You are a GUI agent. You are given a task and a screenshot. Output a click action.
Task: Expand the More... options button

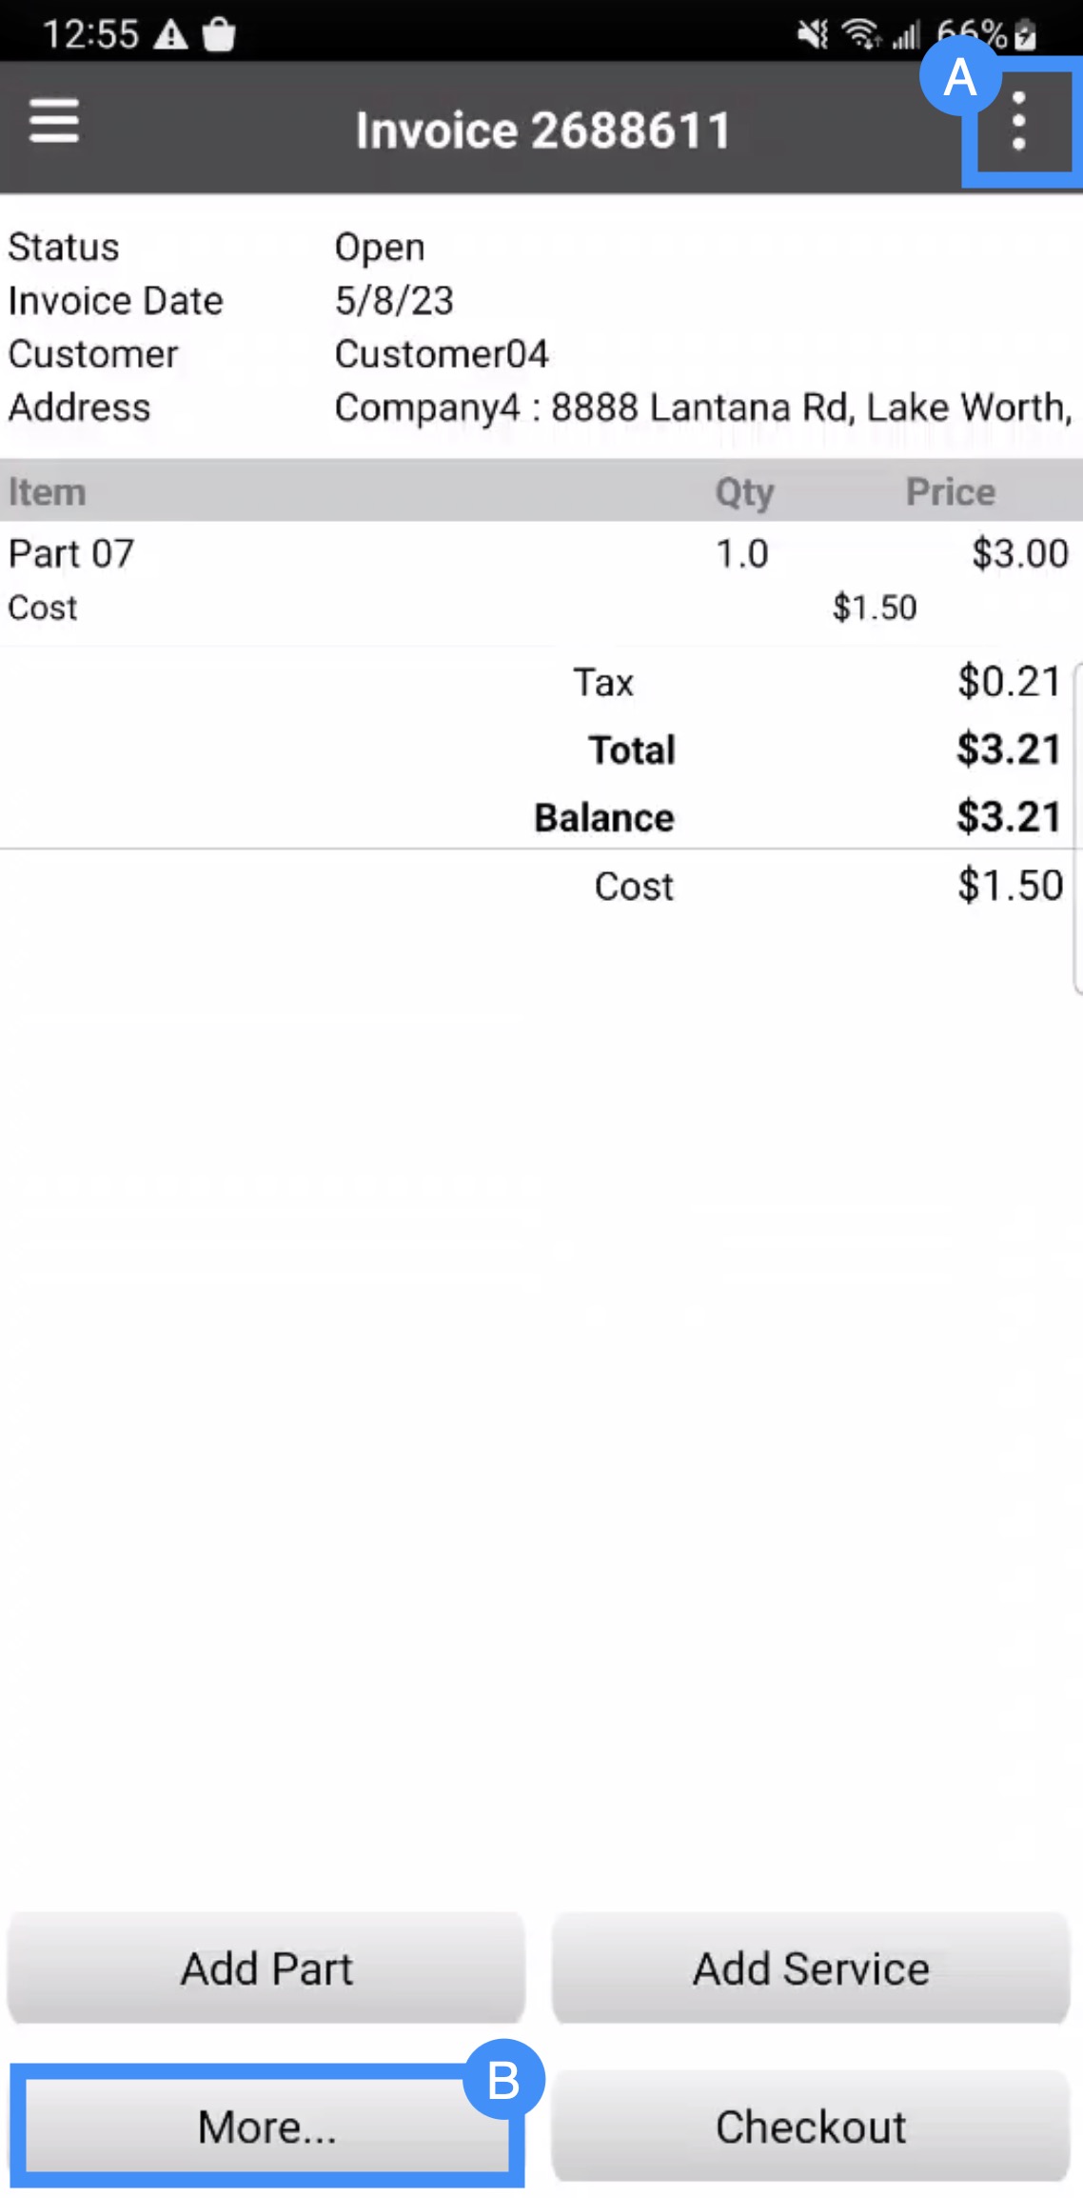266,2126
